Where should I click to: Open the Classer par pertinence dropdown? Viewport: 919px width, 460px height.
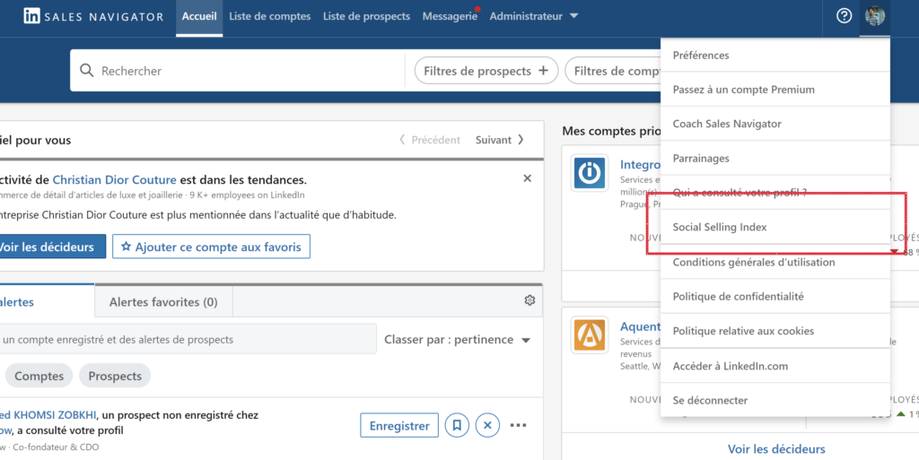point(458,340)
